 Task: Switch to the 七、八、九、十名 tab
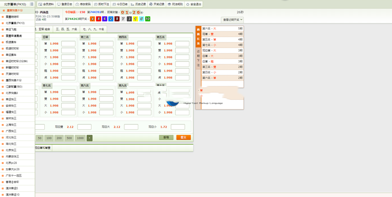tap(93, 29)
